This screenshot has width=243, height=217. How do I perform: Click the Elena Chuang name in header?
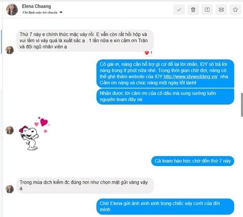tap(36, 6)
